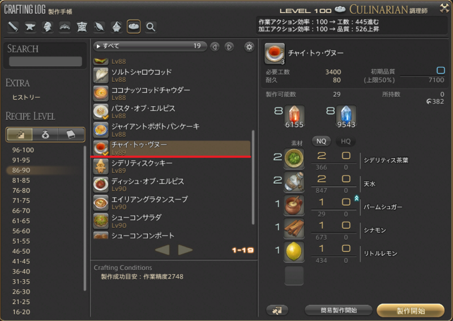The height and width of the screenshot is (321, 453).
Task: Select the special recipes bag tab
Action: tap(45, 135)
